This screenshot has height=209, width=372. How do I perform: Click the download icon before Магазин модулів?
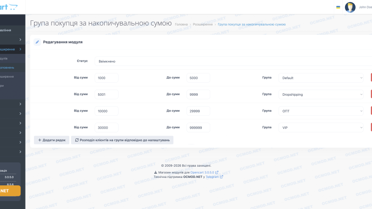tap(156, 172)
